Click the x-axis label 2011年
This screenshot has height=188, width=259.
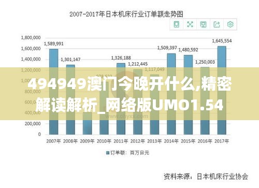(121, 141)
